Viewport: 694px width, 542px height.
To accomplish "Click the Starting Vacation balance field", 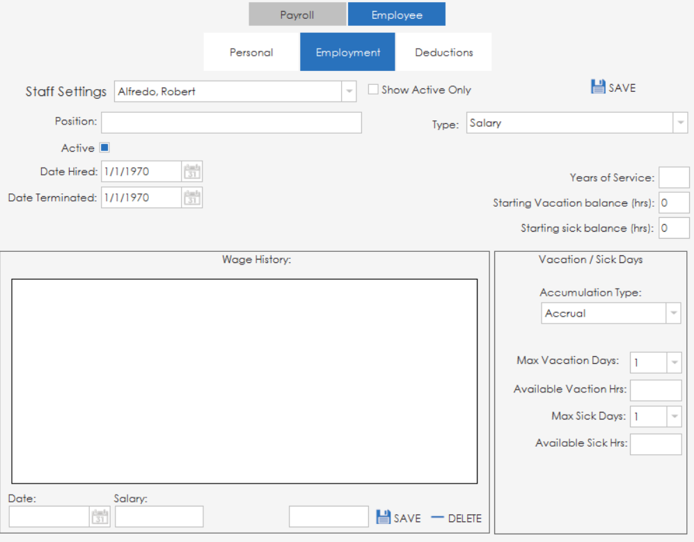I will 674,202.
